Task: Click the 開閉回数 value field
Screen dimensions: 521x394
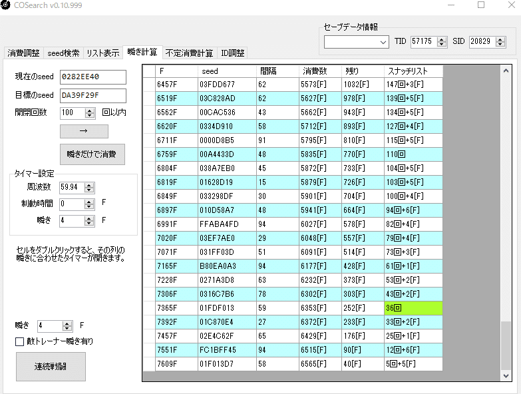Action: (73, 113)
